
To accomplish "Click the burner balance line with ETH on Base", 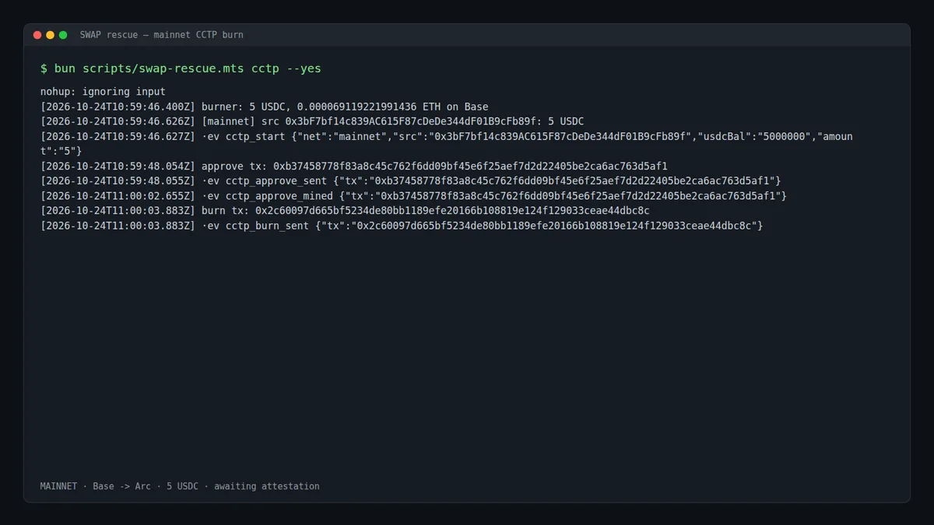I will pos(265,107).
